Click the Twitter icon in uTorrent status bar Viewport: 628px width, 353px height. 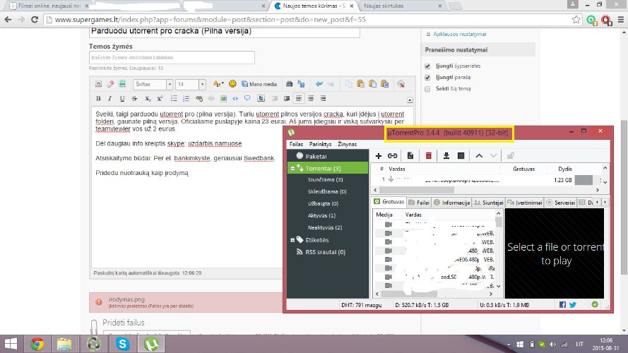(573, 305)
